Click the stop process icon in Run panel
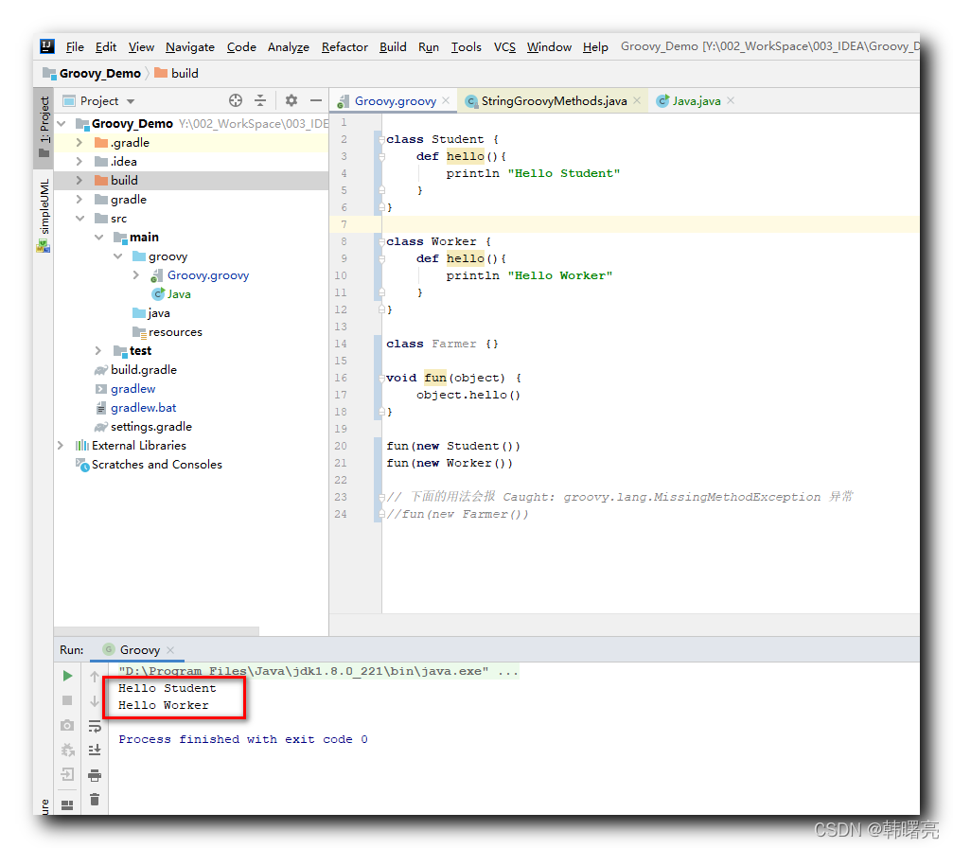Screen dimensions: 953x848 coord(67,700)
